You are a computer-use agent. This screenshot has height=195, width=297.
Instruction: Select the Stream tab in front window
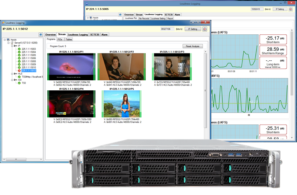[x=62, y=34]
